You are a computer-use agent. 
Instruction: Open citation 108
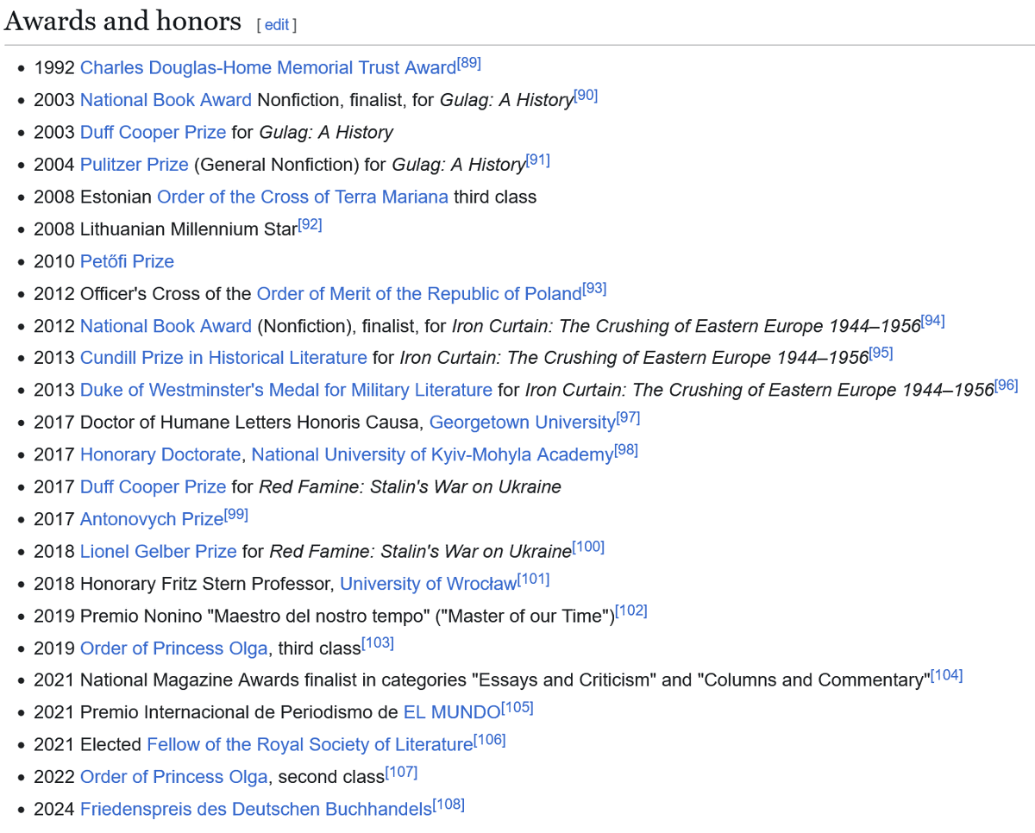(x=448, y=804)
